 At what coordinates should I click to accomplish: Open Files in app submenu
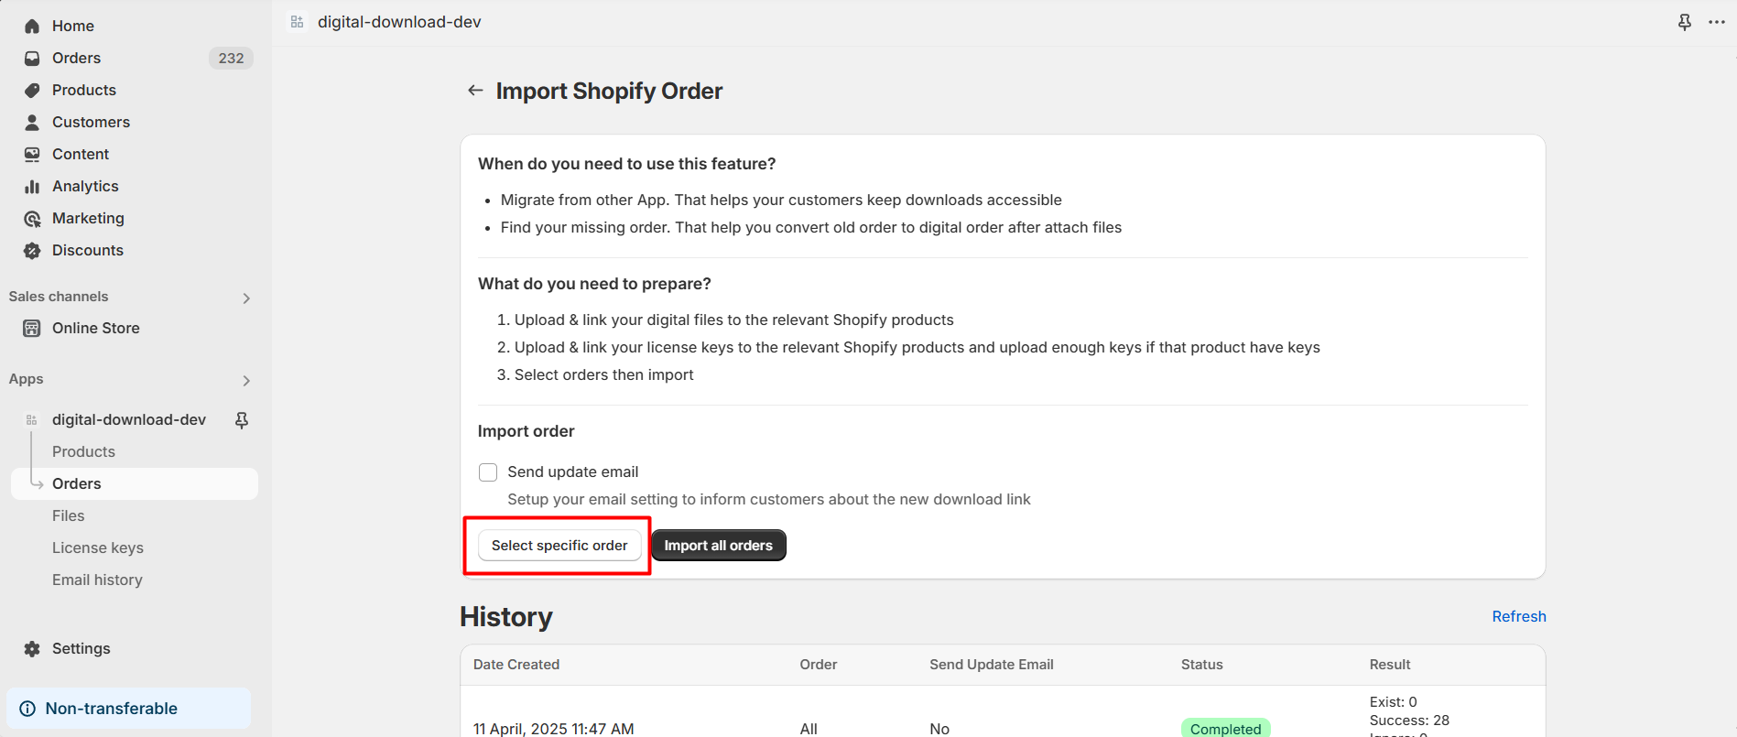click(69, 515)
